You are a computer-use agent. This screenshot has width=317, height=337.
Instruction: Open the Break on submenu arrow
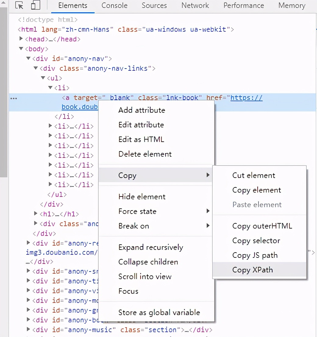pyautogui.click(x=208, y=226)
